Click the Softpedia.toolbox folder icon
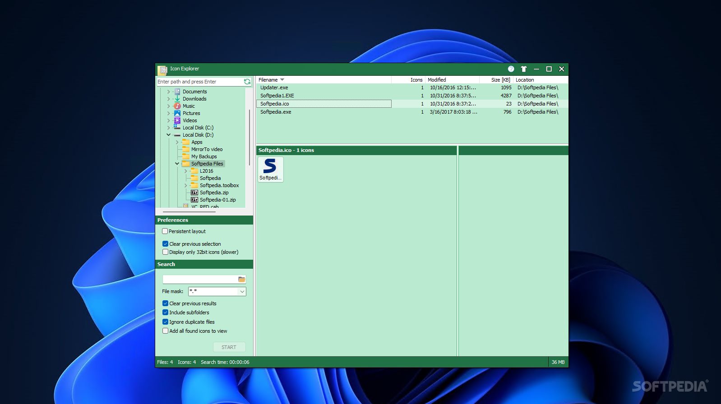The width and height of the screenshot is (721, 404). click(x=194, y=185)
